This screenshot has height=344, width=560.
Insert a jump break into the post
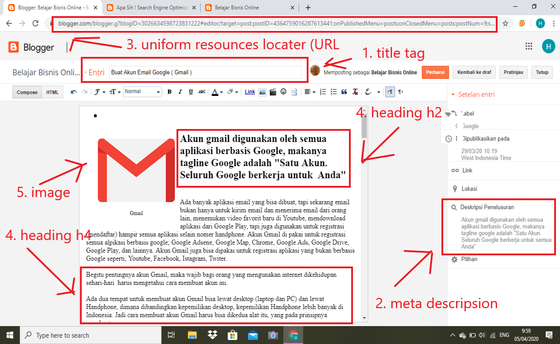tap(294, 91)
